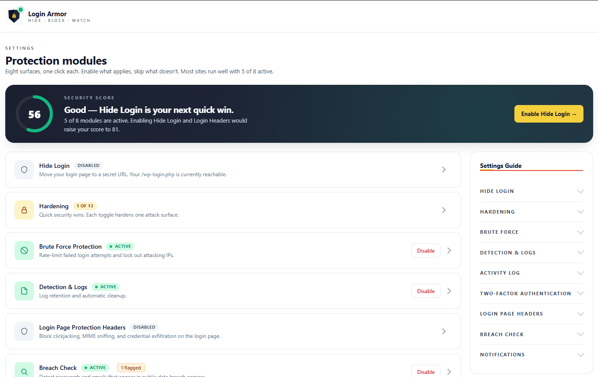This screenshot has width=598, height=377.
Task: Click the Brute Force Protection block icon
Action: 24,250
